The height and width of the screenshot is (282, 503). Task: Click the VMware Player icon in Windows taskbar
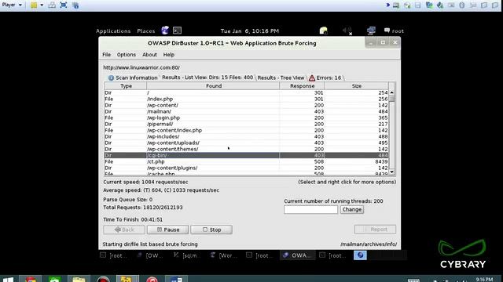pos(127,279)
